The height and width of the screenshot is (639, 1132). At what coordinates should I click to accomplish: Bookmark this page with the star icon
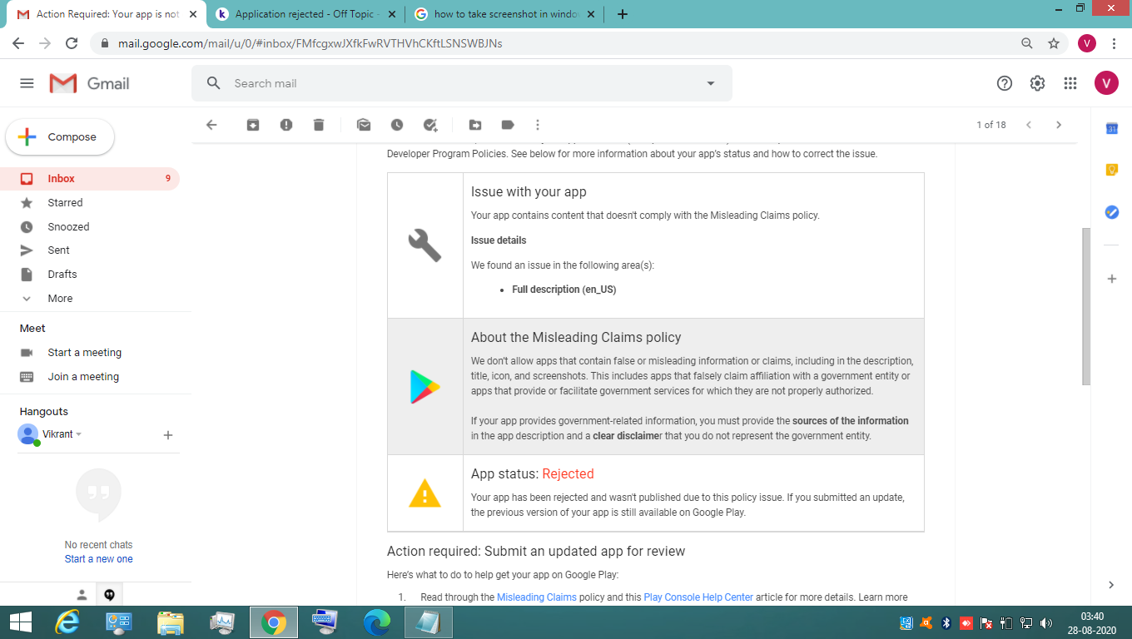(1054, 43)
